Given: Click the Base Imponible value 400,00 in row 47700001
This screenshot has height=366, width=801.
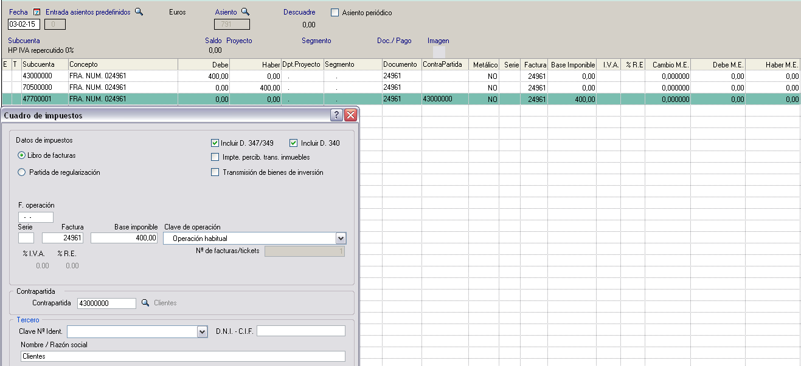Looking at the screenshot, I should (573, 99).
